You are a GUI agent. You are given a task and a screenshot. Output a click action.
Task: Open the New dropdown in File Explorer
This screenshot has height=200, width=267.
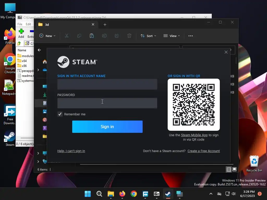tap(47, 36)
